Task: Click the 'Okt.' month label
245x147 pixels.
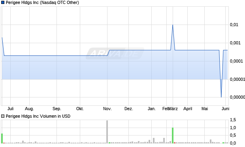Action: (80, 109)
